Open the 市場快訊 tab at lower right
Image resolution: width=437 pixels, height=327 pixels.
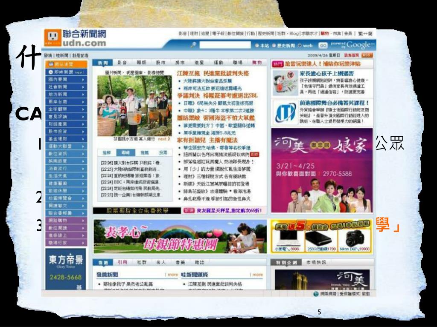click(316, 262)
